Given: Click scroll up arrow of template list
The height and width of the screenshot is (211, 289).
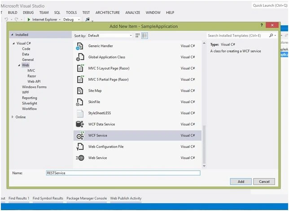Looking at the screenshot, I should (x=204, y=43).
